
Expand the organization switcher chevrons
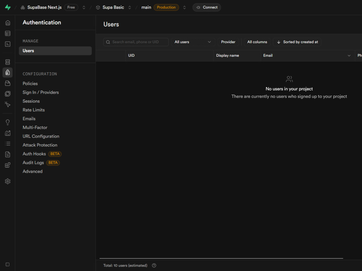click(84, 8)
